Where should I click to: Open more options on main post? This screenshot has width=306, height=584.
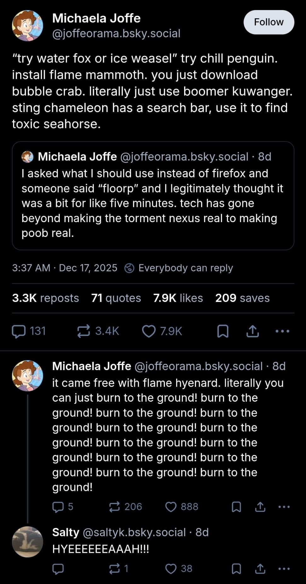(282, 331)
